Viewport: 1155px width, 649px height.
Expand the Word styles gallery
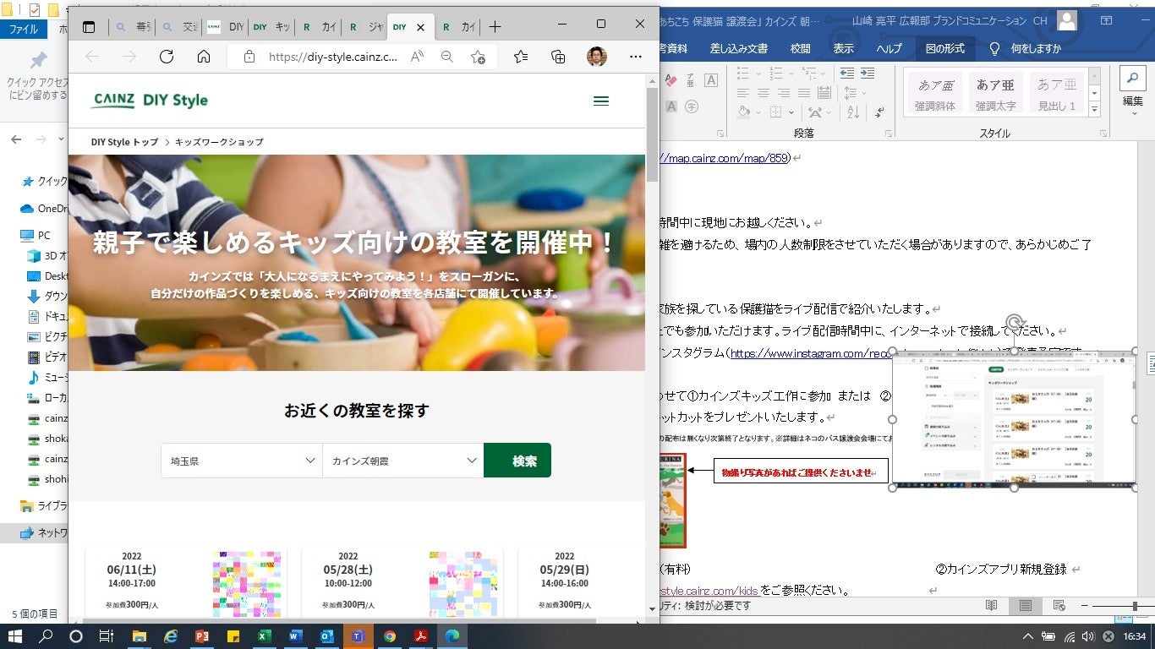(1094, 109)
